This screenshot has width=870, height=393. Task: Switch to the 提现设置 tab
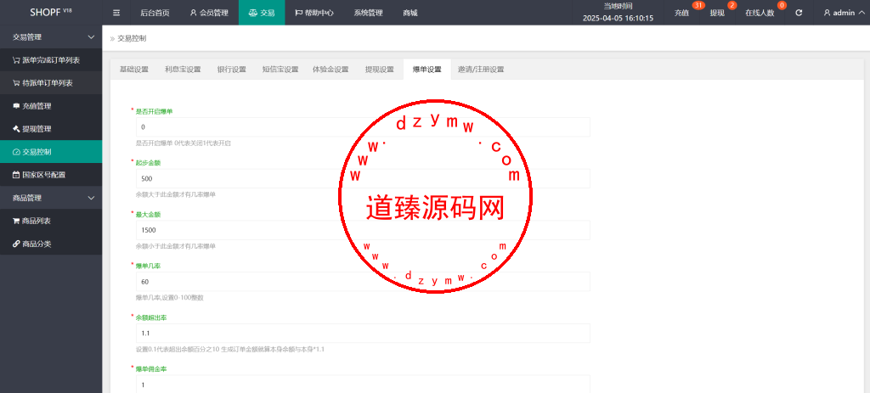click(380, 70)
